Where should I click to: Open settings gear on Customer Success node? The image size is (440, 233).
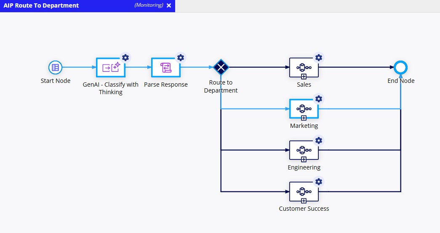pos(319,181)
